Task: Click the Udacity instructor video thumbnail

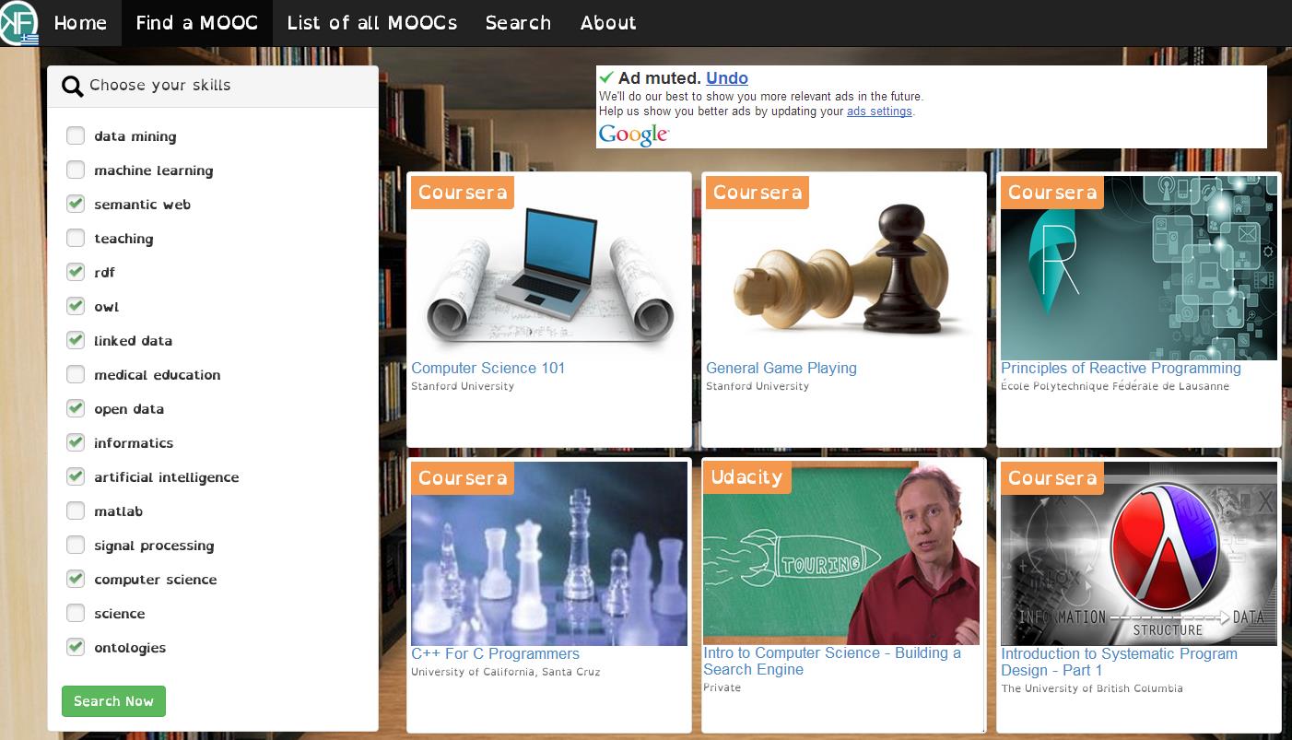Action: point(841,552)
